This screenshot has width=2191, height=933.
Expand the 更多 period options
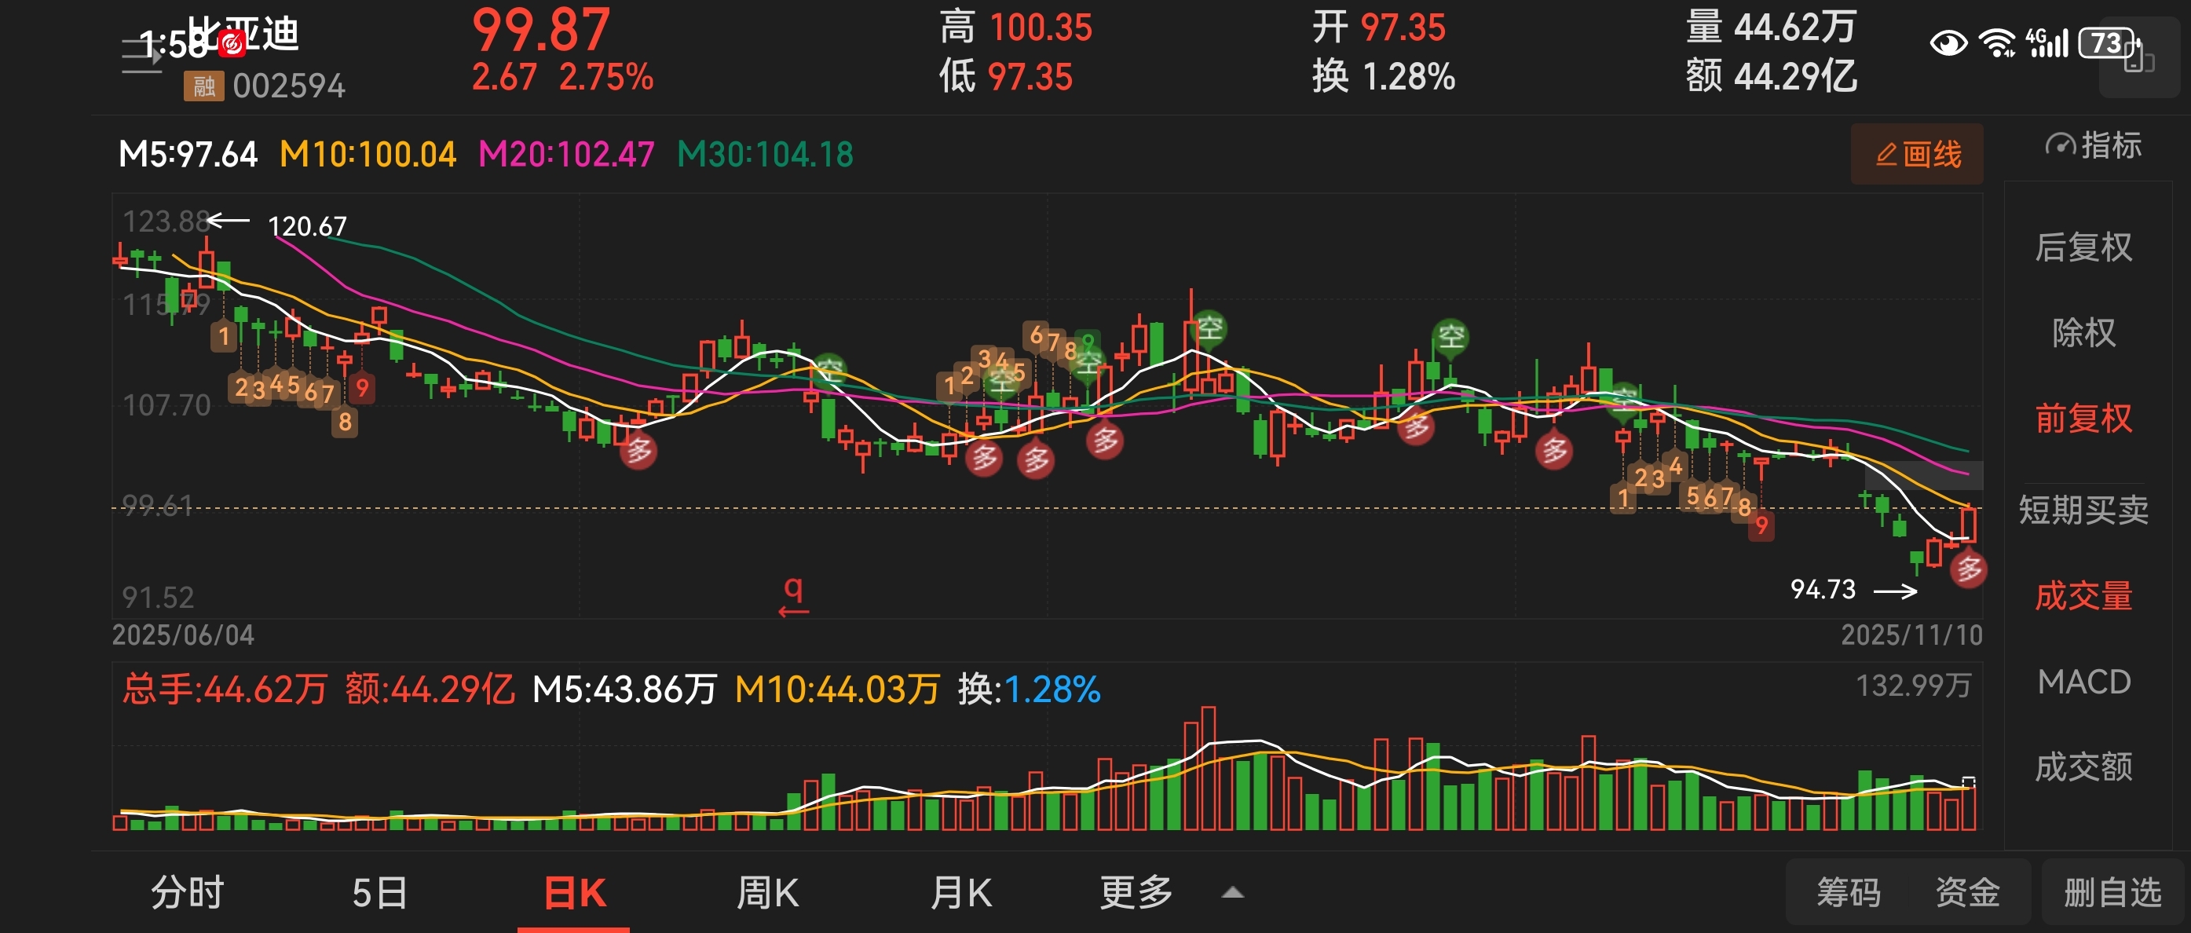[1136, 892]
